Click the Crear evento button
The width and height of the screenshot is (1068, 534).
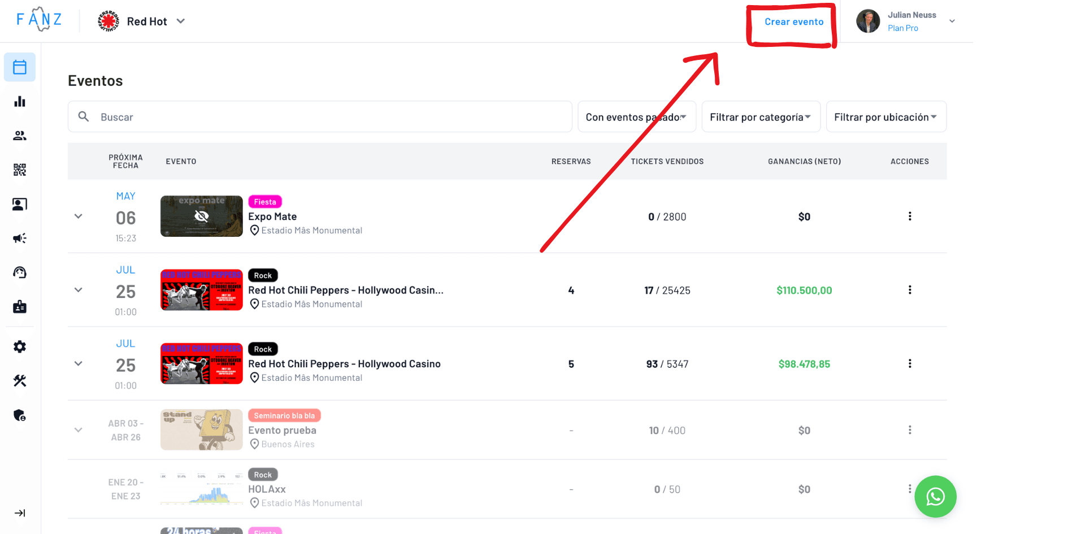pos(793,22)
